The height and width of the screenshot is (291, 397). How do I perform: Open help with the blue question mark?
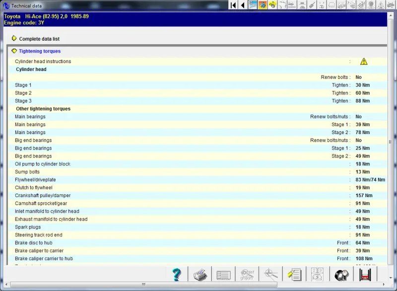(x=177, y=274)
